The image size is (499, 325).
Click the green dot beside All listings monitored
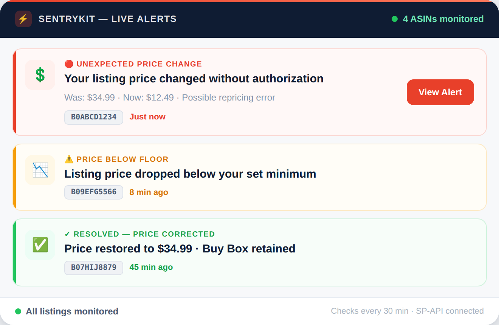click(x=18, y=311)
